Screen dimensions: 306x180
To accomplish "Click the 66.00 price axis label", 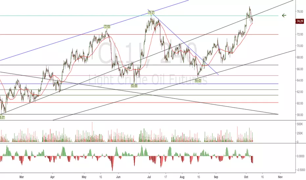I will (x=300, y=69).
